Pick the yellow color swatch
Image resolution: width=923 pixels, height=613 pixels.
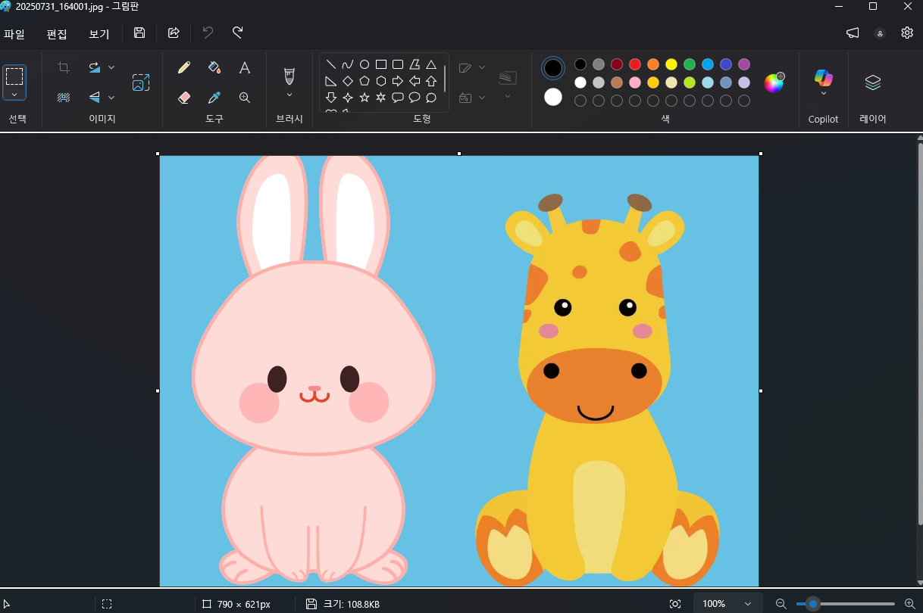671,64
